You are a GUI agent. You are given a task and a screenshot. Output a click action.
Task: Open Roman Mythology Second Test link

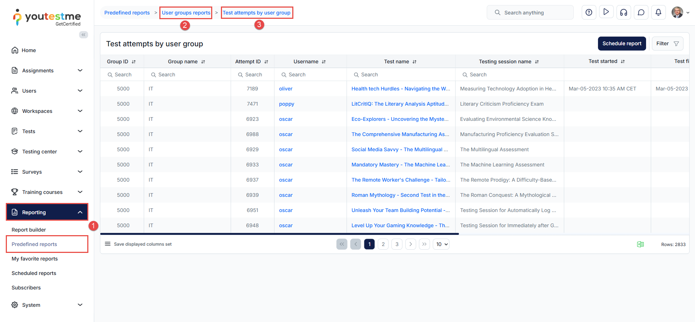401,195
